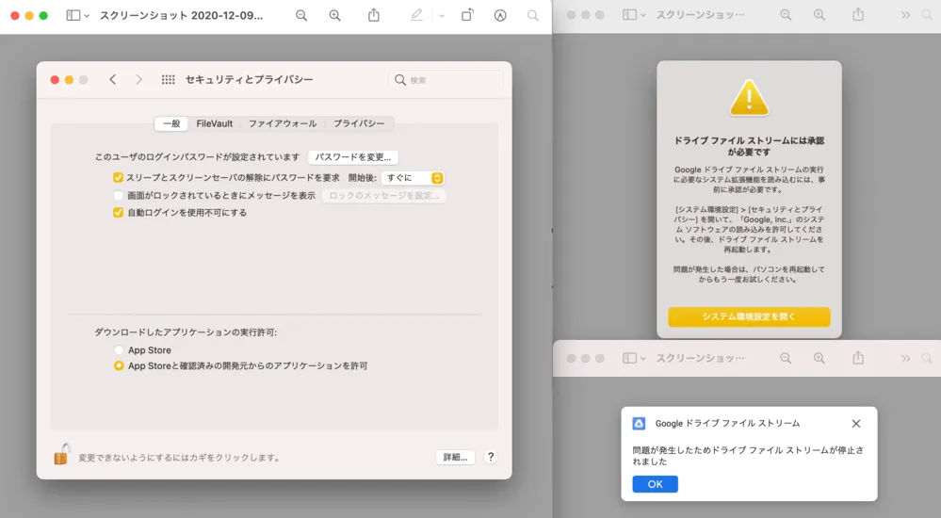This screenshot has height=518, width=941.
Task: Click システム環境設定を開く yellow button
Action: pos(749,316)
